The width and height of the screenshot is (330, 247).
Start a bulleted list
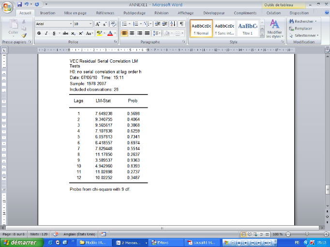pyautogui.click(x=125, y=24)
